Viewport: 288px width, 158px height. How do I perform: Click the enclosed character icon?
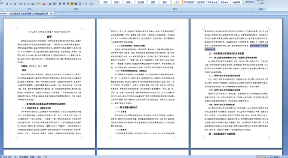coord(54,4)
